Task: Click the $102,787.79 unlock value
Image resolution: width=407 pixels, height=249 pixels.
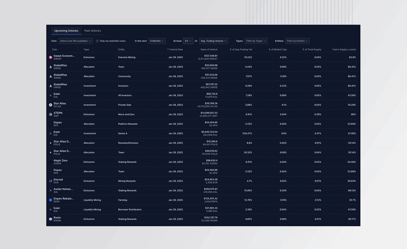Action: [x=211, y=217]
